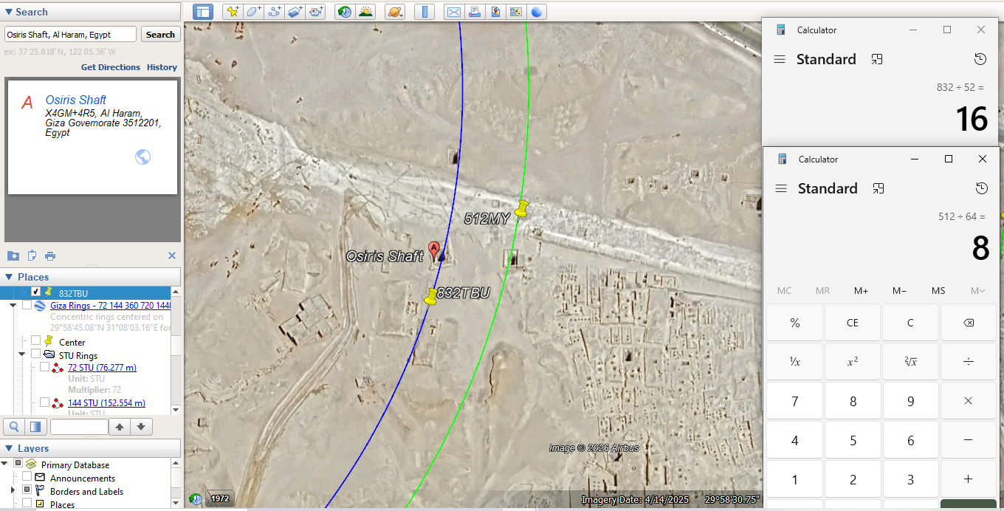Screen dimensions: 1004x511
Task: Move selected place down
Action: (142, 426)
